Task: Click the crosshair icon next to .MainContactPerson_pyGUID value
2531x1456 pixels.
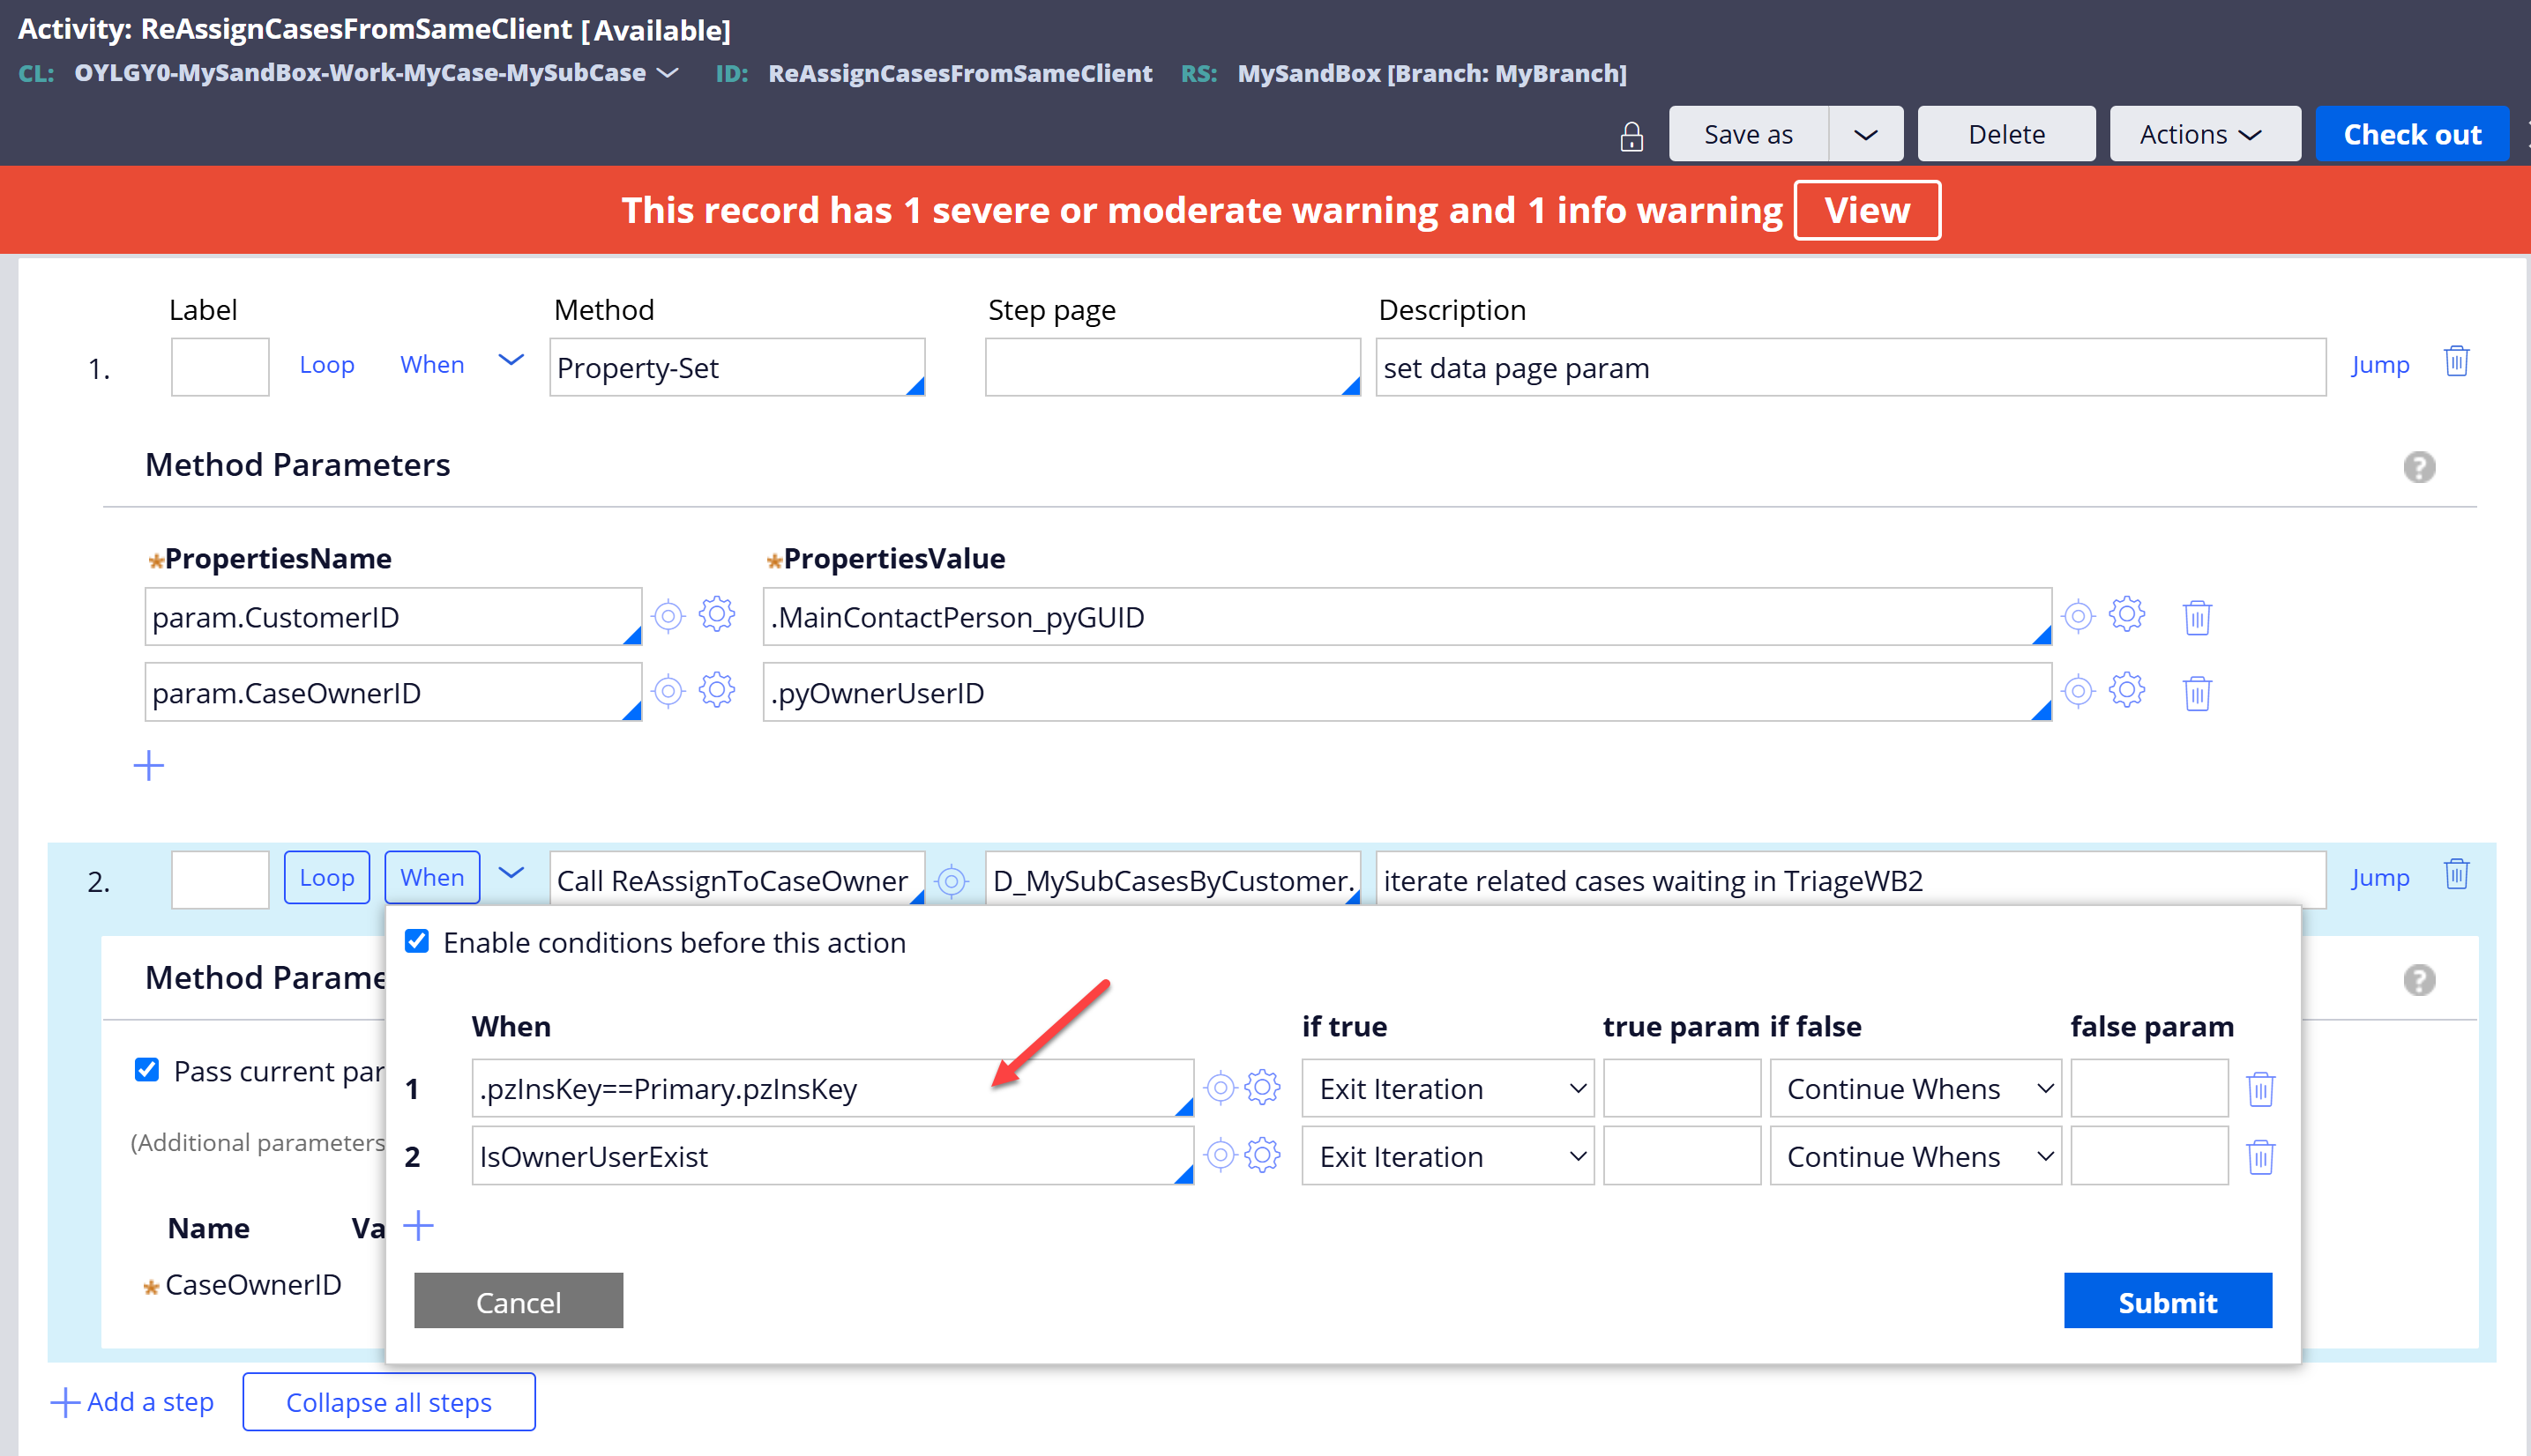Action: click(x=2078, y=616)
